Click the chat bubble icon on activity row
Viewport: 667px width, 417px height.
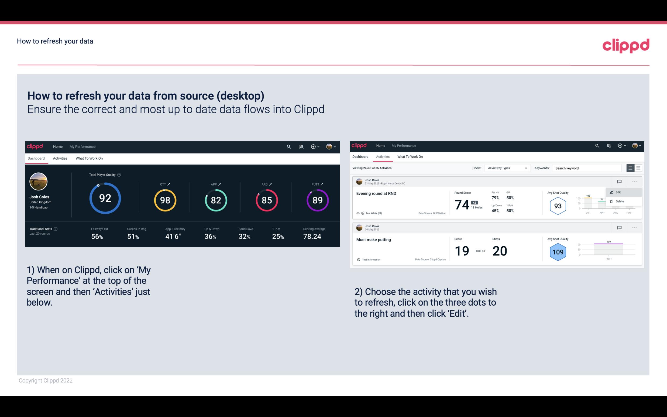(x=619, y=182)
